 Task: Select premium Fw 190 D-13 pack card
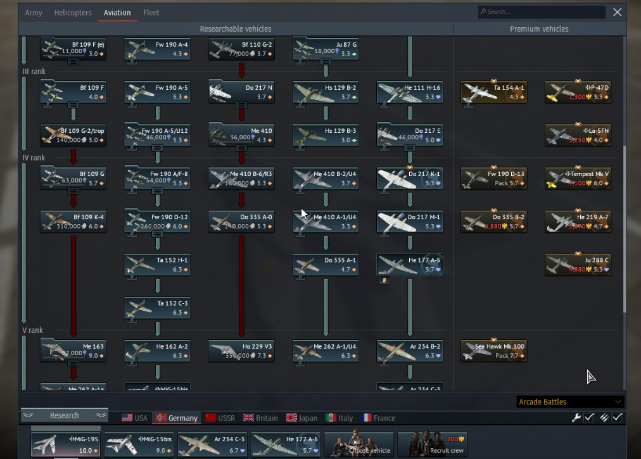pos(494,178)
